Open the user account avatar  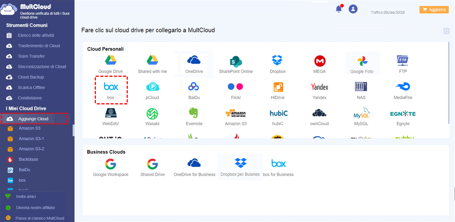point(353,9)
